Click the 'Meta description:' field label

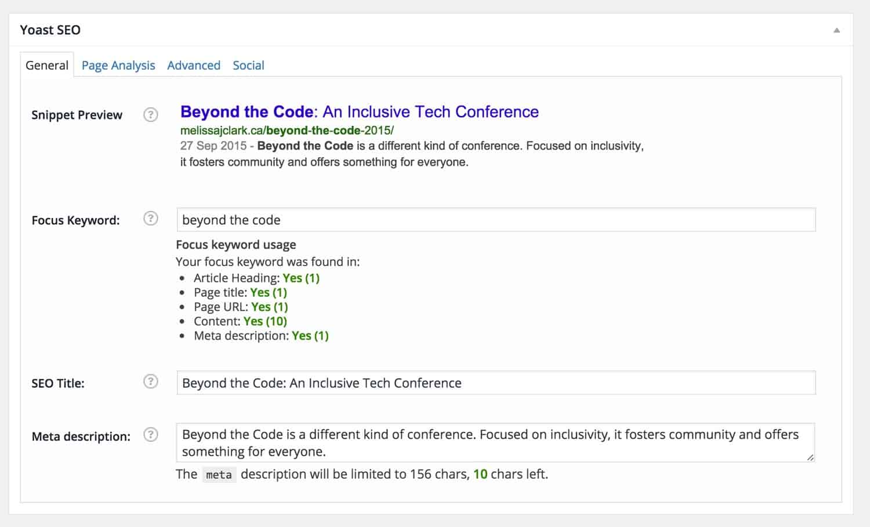click(x=81, y=437)
